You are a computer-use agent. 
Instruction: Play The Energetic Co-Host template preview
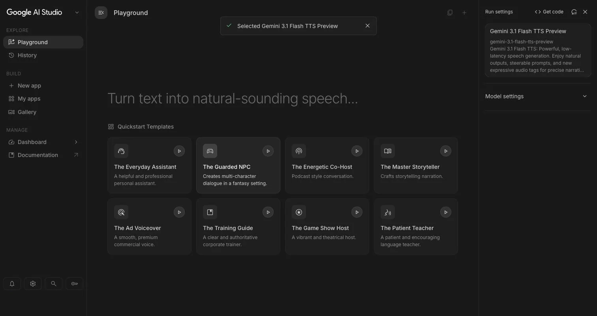[x=357, y=151]
